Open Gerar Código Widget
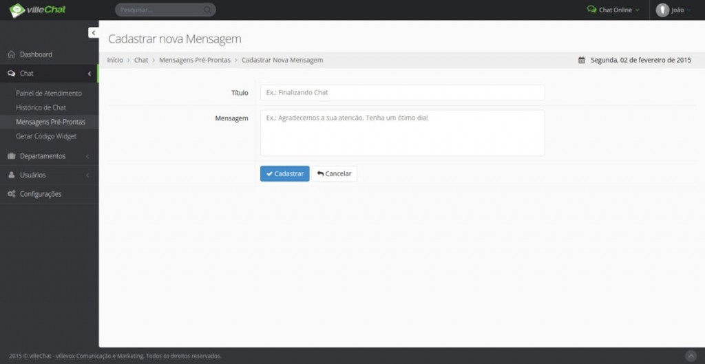The height and width of the screenshot is (364, 705). [x=46, y=136]
